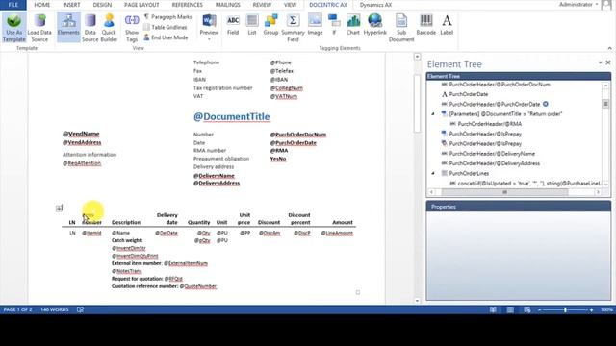Screen dimensions: 616x346
Task: Open Load Data Source tool
Action: pos(39,28)
